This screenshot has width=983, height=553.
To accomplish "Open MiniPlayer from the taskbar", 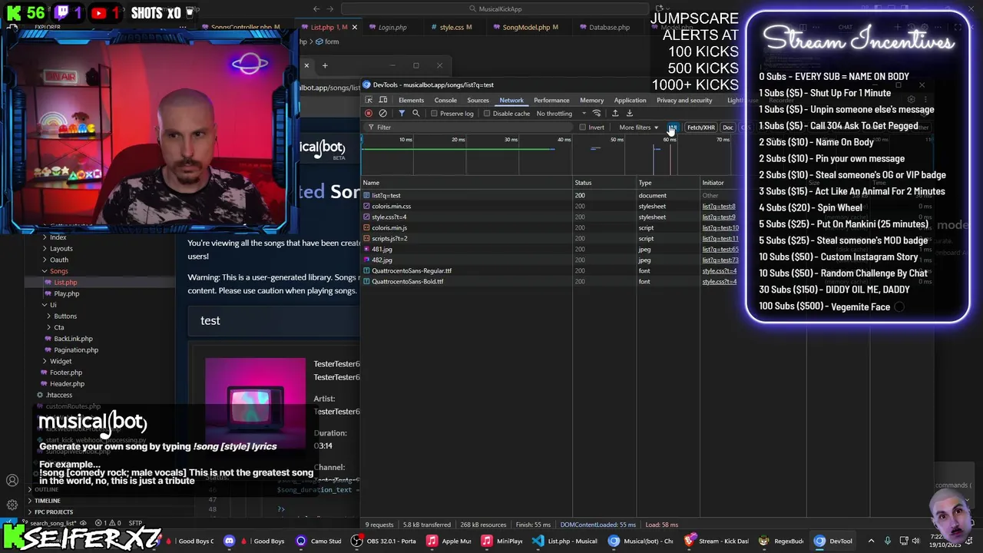I will tap(502, 541).
